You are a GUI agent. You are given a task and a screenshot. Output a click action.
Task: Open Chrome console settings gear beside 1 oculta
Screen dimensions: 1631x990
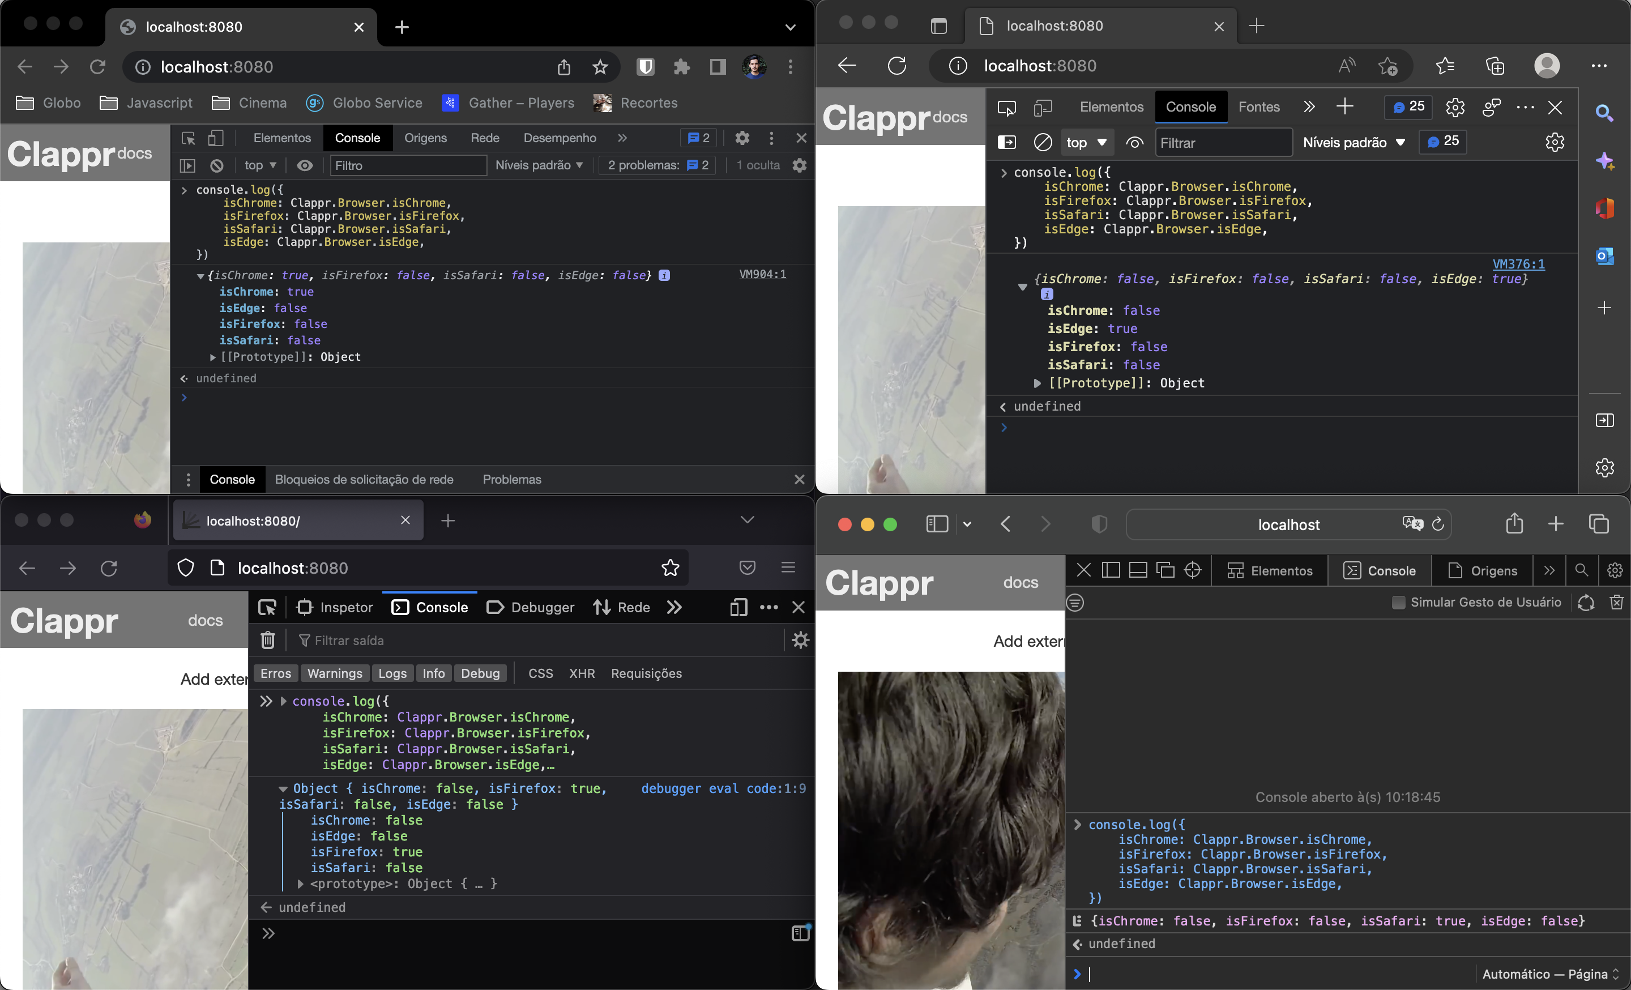tap(800, 165)
